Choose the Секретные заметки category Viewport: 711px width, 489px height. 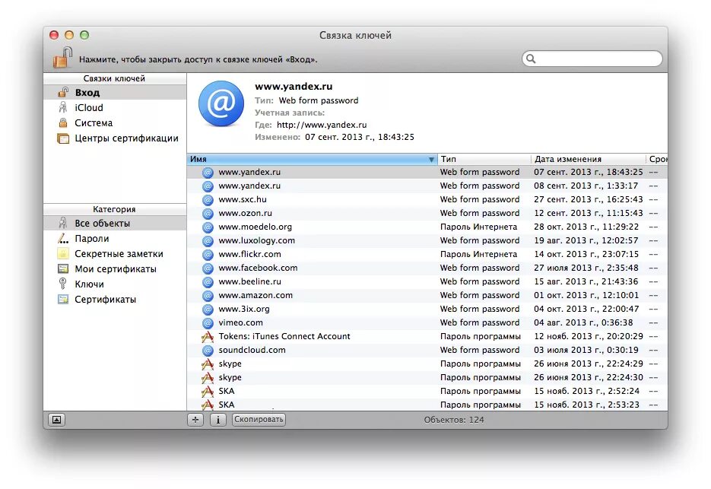pyautogui.click(x=115, y=253)
